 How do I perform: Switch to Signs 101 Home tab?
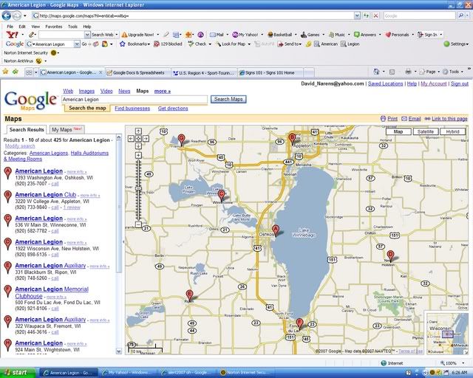pyautogui.click(x=269, y=72)
